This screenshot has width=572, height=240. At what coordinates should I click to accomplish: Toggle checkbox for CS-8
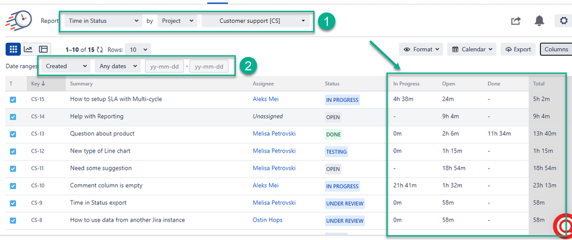(x=13, y=221)
